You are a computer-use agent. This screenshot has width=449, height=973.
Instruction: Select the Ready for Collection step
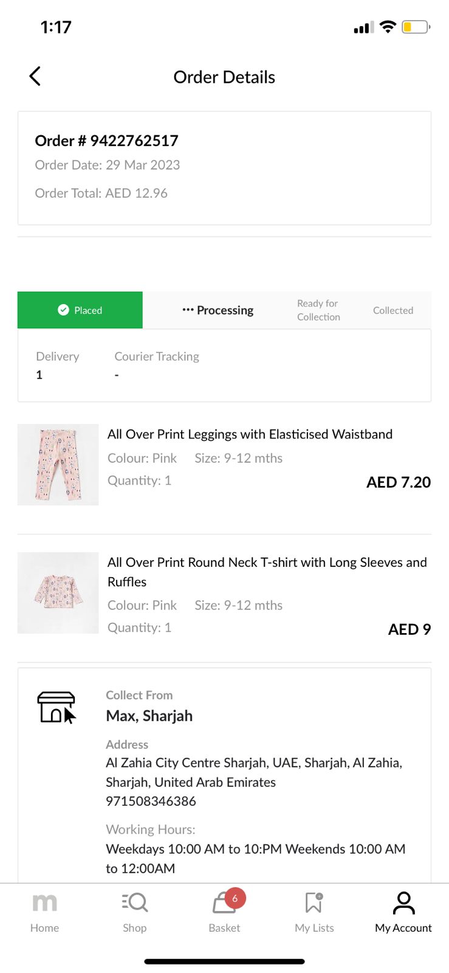[318, 310]
